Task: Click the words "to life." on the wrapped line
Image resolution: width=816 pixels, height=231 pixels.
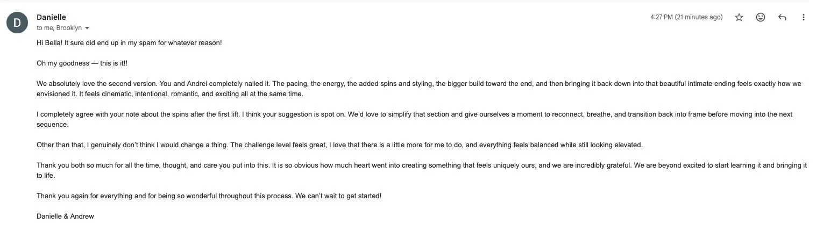Action: 46,176
